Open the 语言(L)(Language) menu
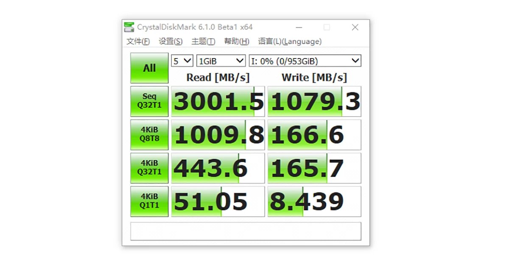Screen dimensions: 509x261 pyautogui.click(x=290, y=41)
